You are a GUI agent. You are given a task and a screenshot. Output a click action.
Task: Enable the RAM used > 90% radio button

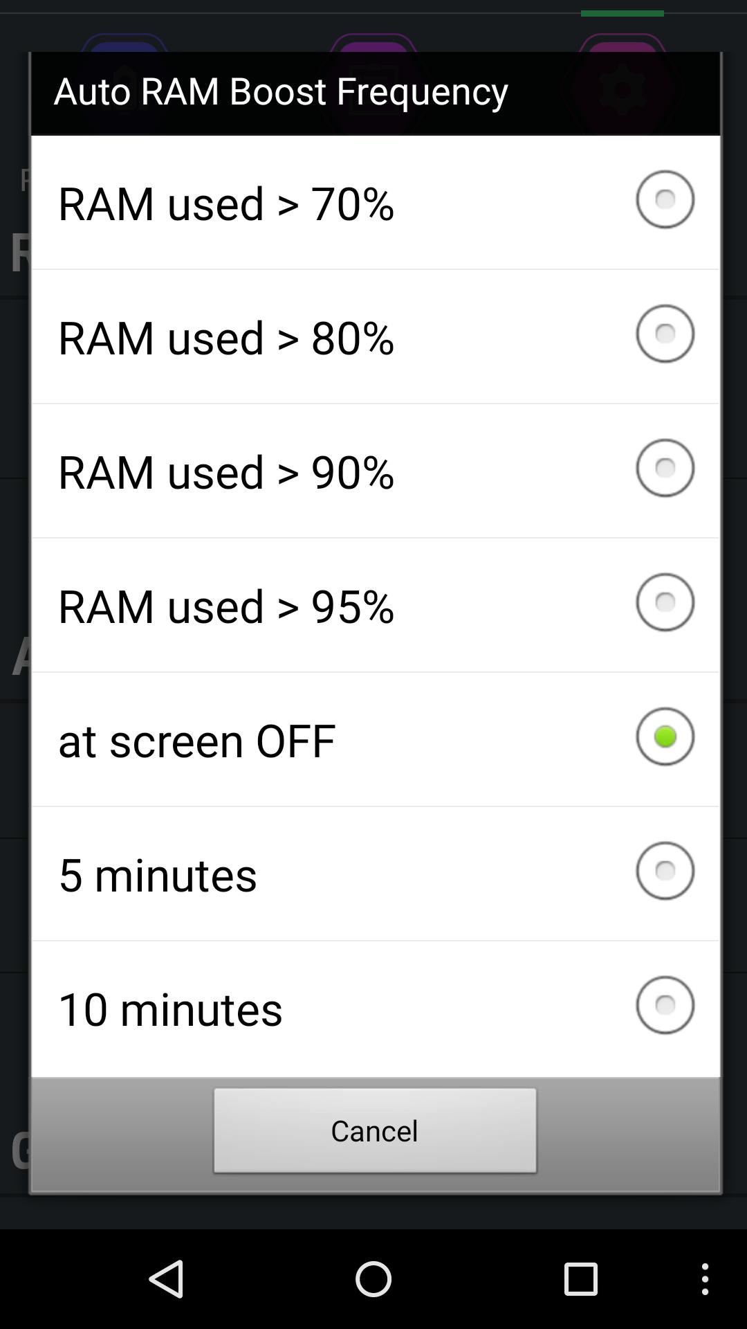[665, 468]
